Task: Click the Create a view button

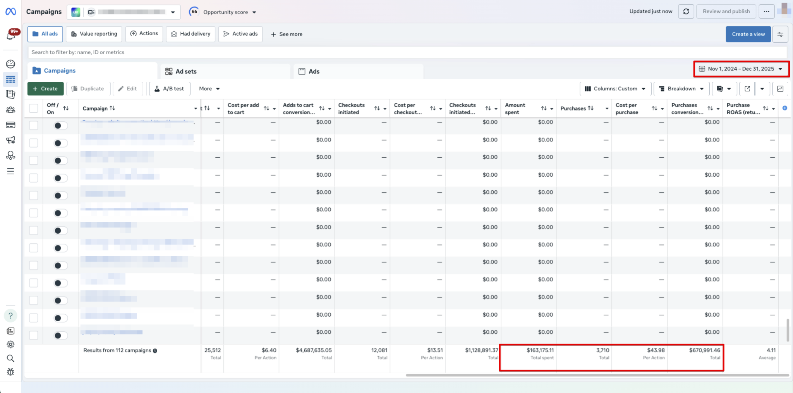Action: pos(748,34)
